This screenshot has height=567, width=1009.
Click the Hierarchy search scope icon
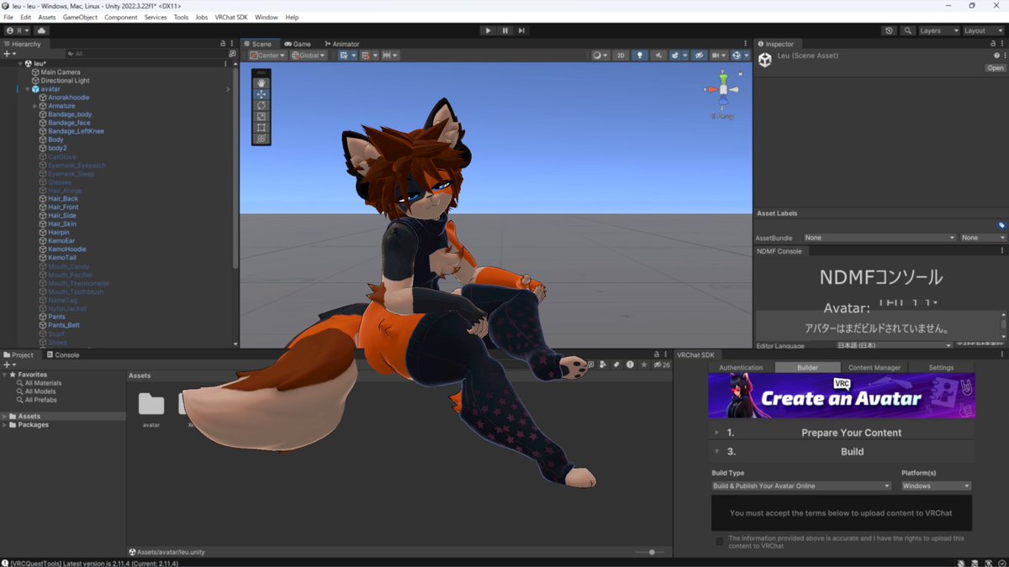(x=232, y=53)
